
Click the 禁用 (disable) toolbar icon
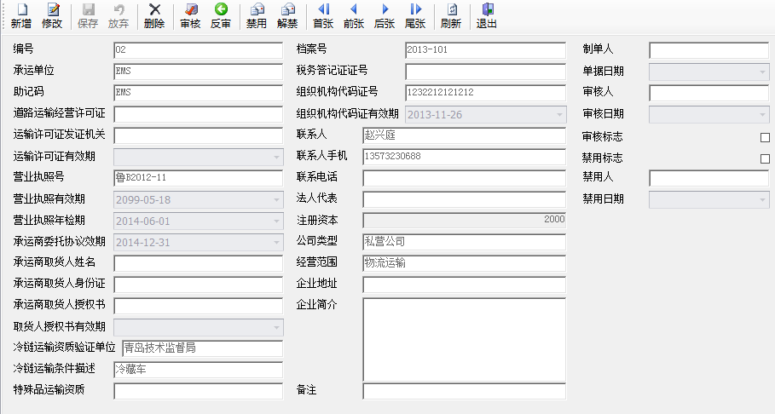point(257,16)
